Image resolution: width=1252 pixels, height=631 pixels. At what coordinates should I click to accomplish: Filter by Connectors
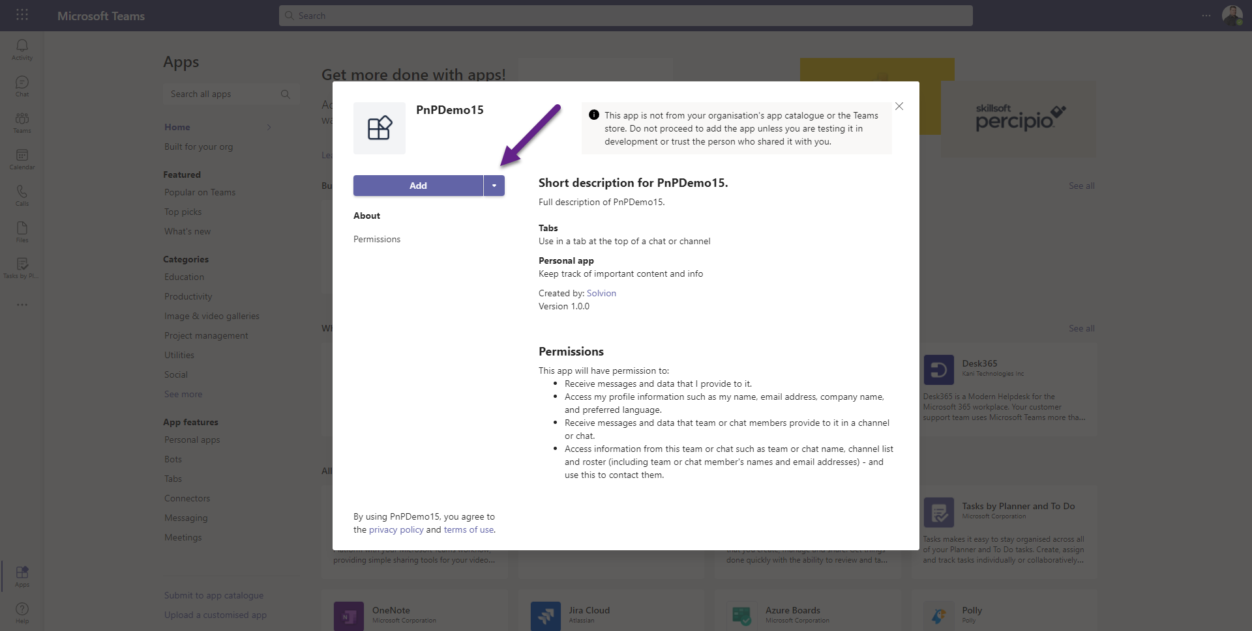[x=187, y=498]
